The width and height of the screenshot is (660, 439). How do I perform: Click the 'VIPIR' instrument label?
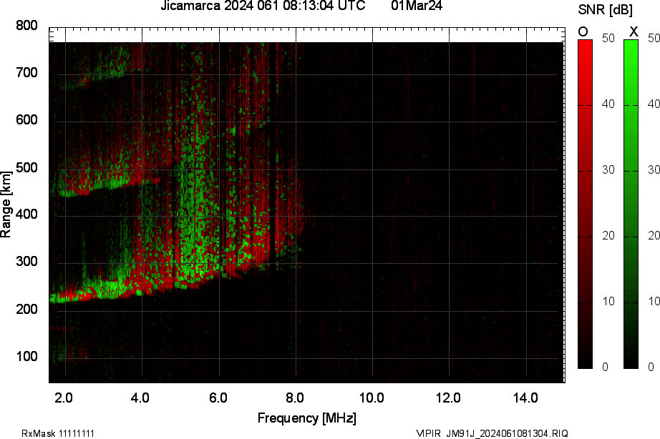click(429, 433)
